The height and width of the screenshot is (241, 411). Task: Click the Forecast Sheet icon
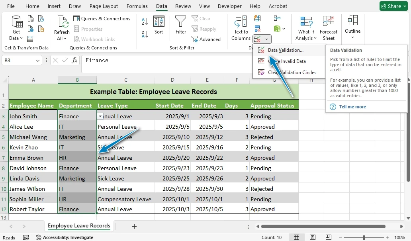[x=329, y=28]
